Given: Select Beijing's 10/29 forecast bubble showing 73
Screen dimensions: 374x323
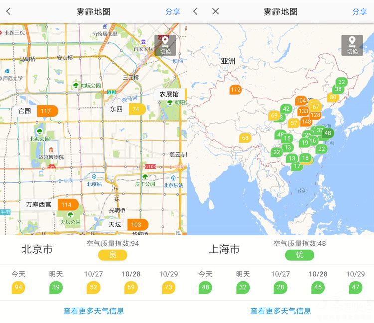Looking at the screenshot, I should click(x=168, y=287).
